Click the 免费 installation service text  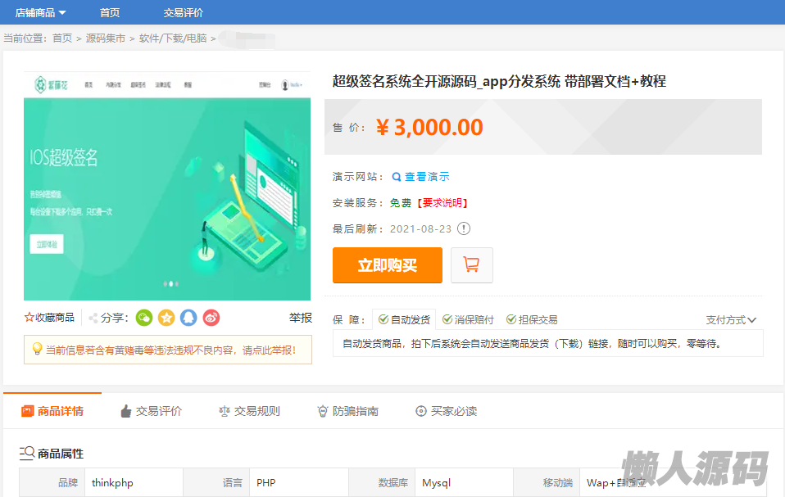(x=401, y=202)
